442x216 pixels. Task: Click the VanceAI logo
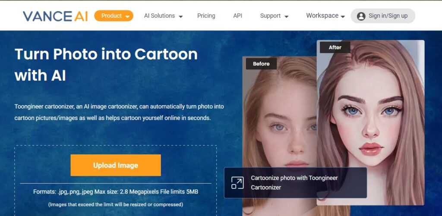click(x=55, y=16)
